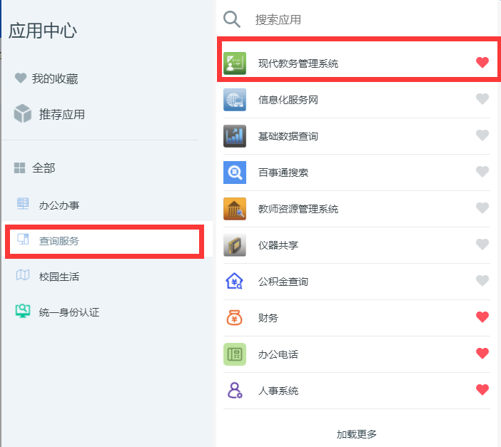
Task: Click the 百事通搜索 magnifier icon
Action: click(x=235, y=173)
